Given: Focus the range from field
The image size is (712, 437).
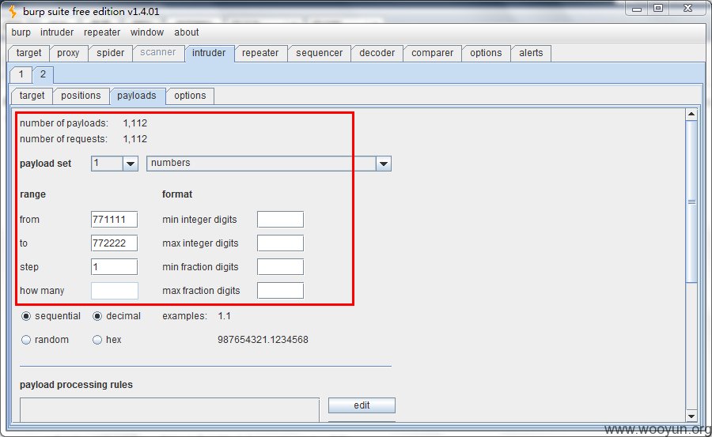Looking at the screenshot, I should (114, 219).
